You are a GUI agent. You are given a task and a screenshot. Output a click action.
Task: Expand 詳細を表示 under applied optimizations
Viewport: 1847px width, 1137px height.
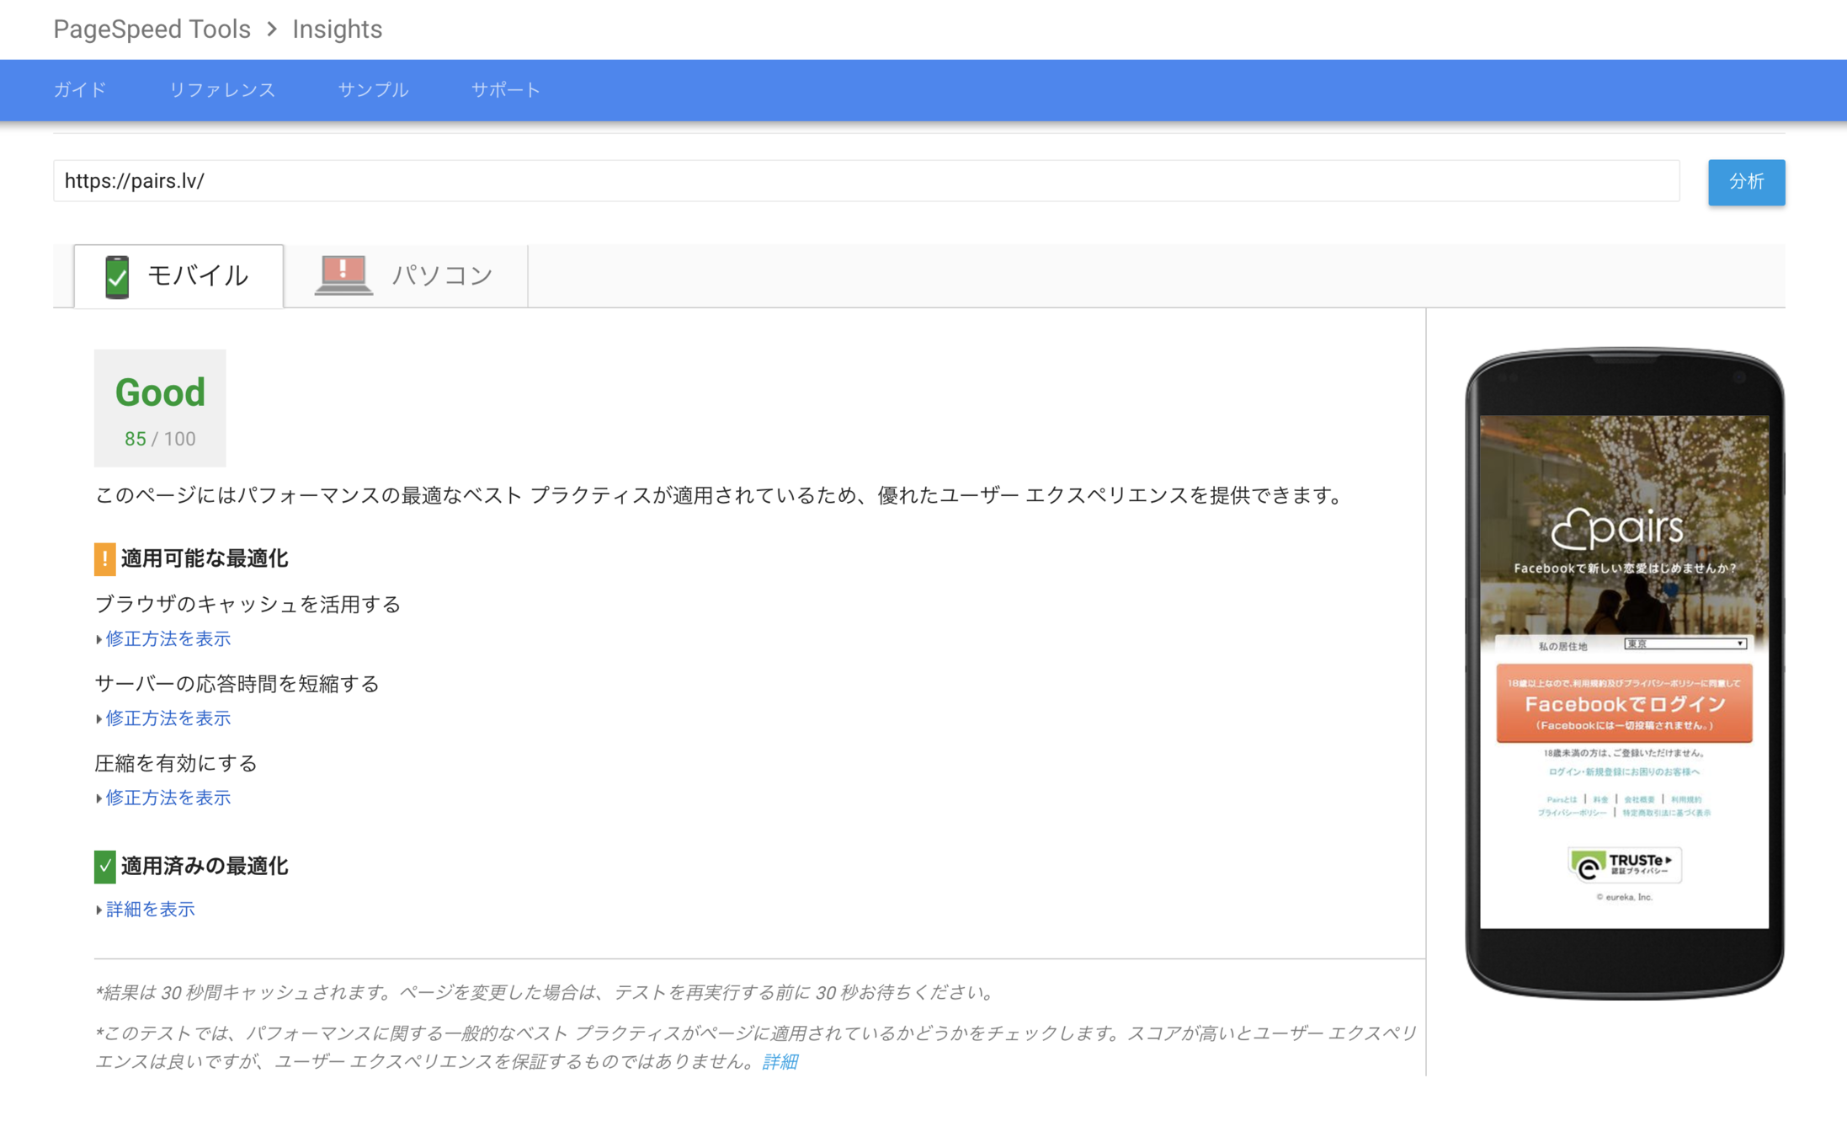tap(150, 910)
